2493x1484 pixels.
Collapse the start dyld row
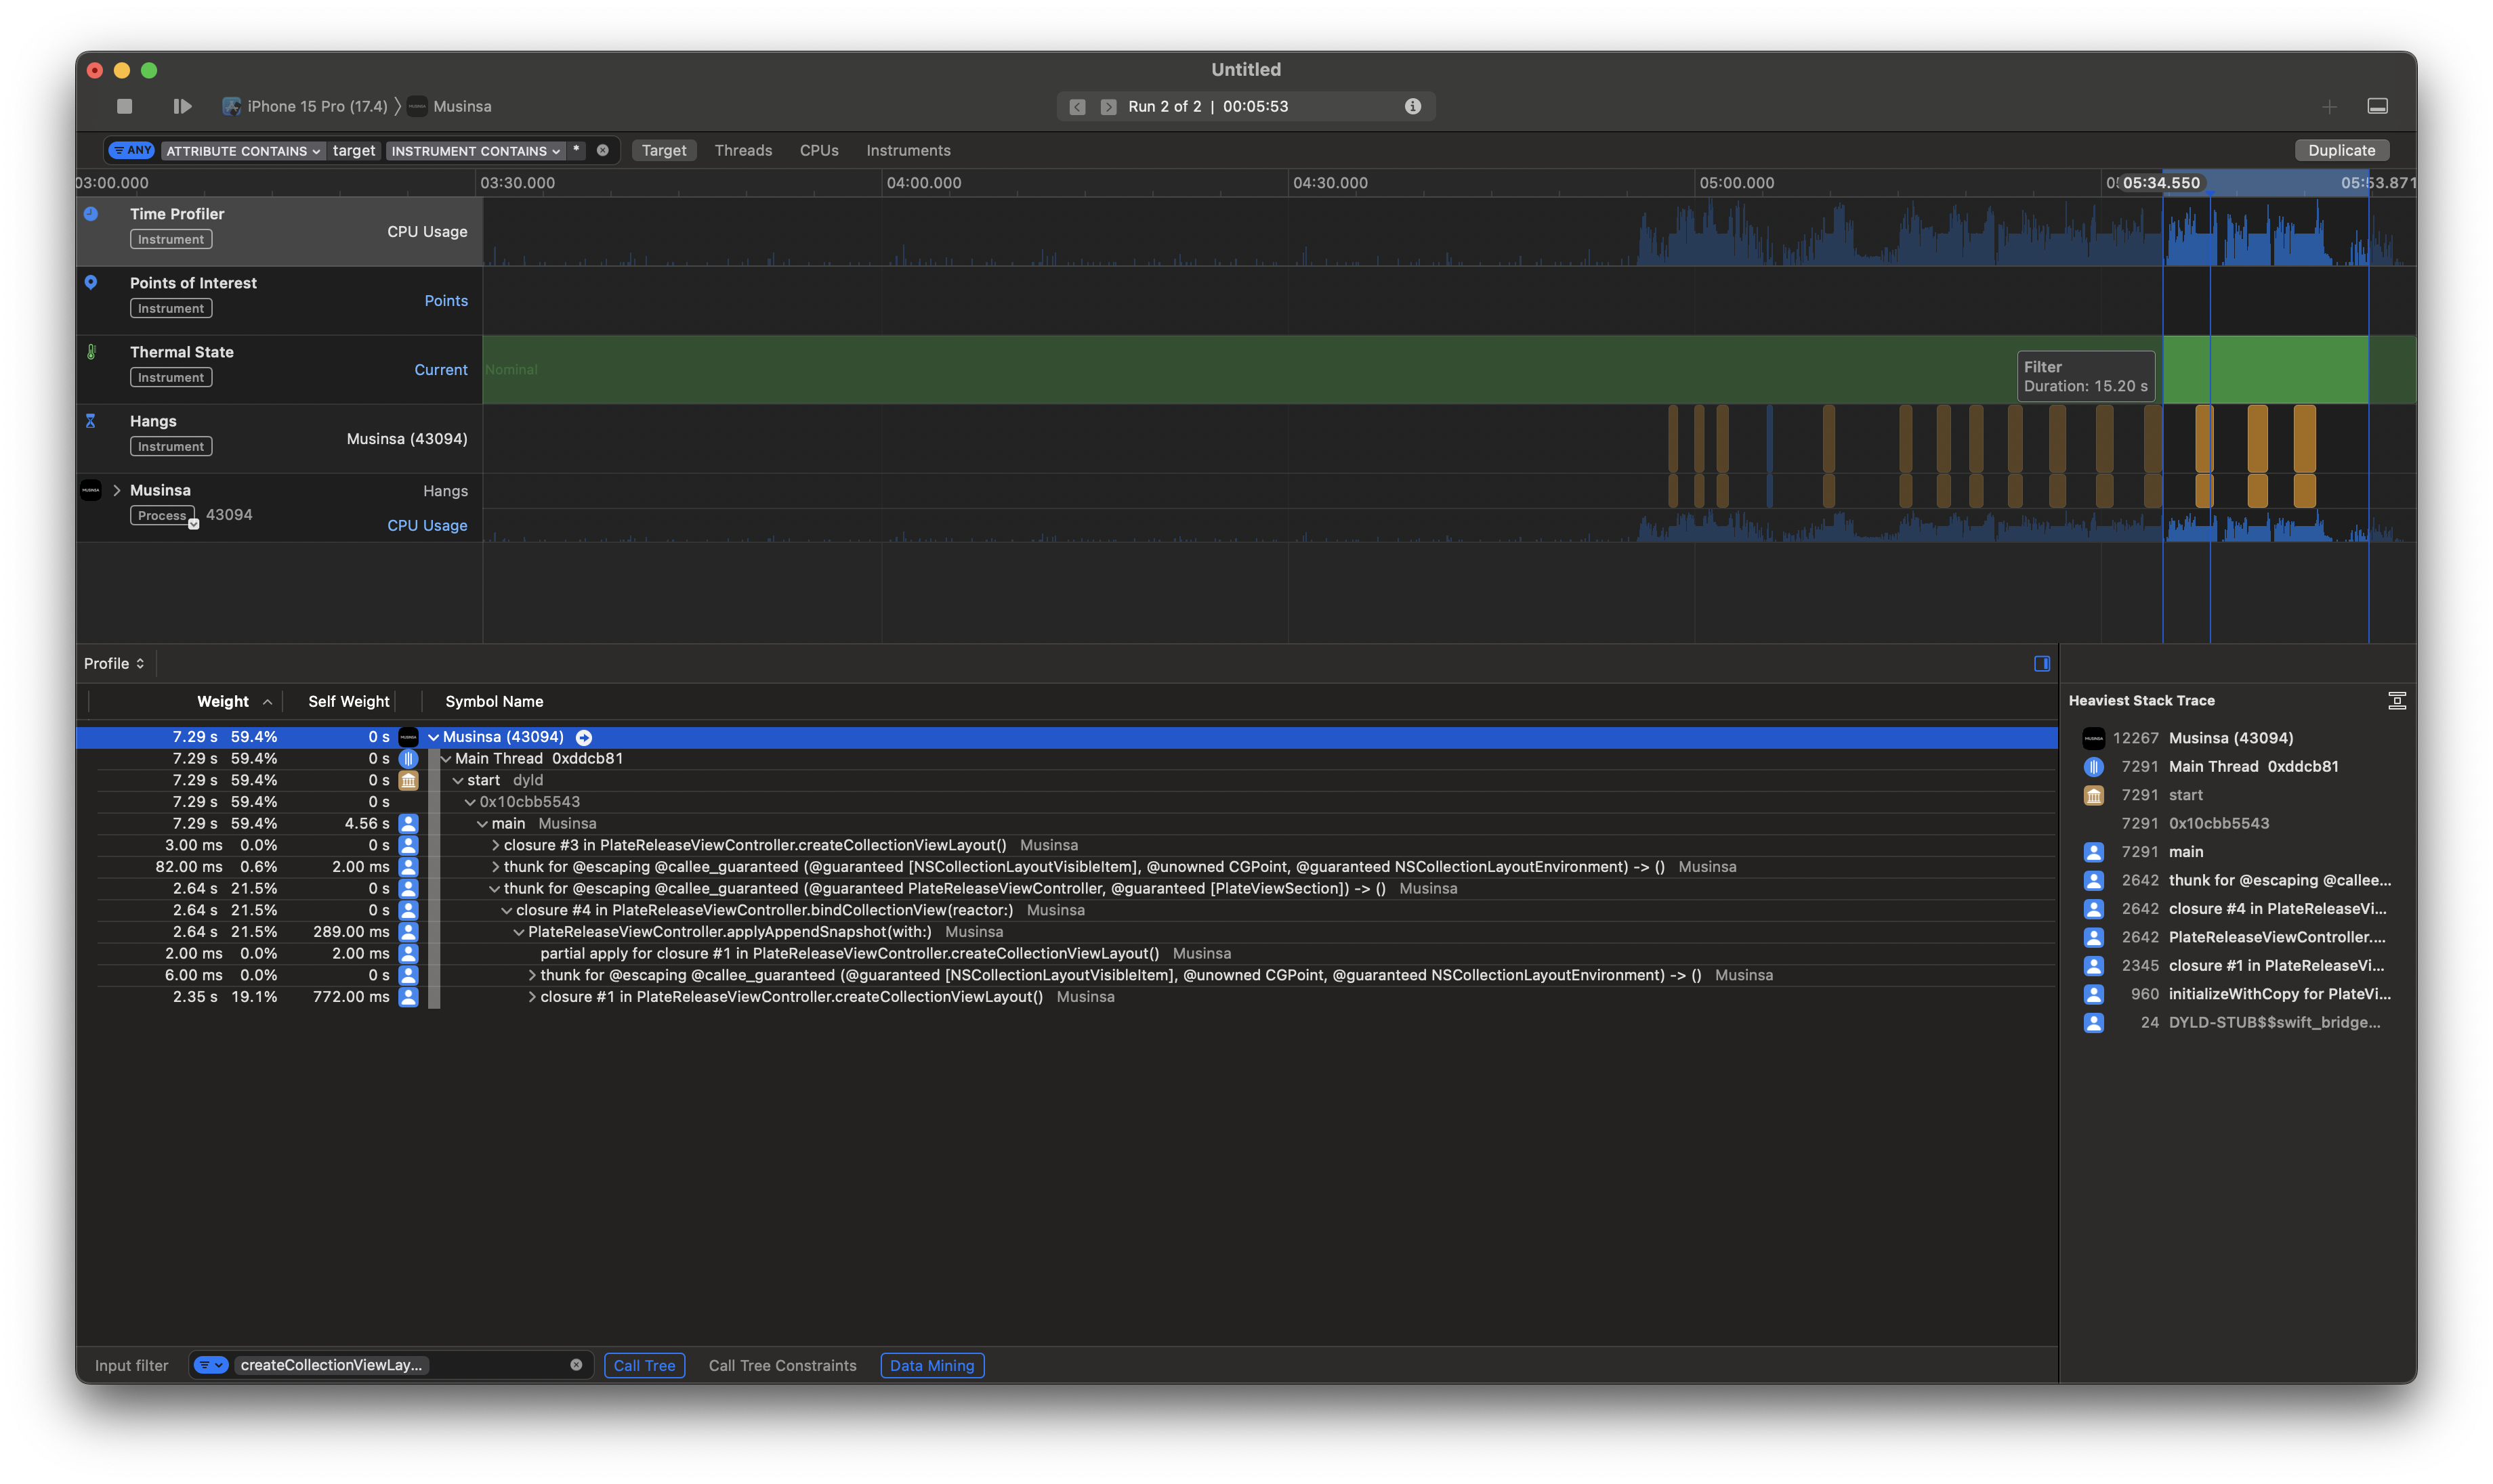(x=457, y=781)
